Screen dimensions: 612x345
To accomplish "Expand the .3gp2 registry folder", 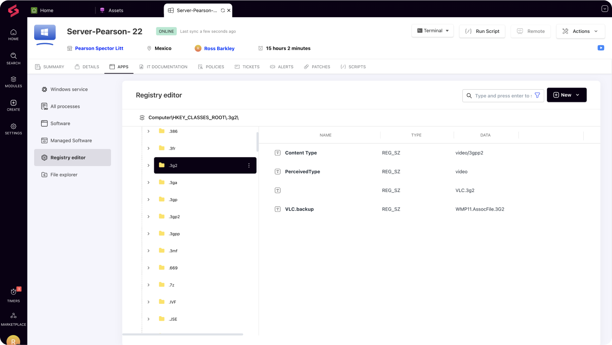I will tap(148, 217).
